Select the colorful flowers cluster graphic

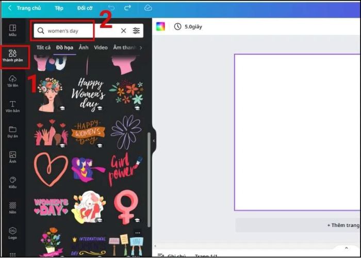126,92
